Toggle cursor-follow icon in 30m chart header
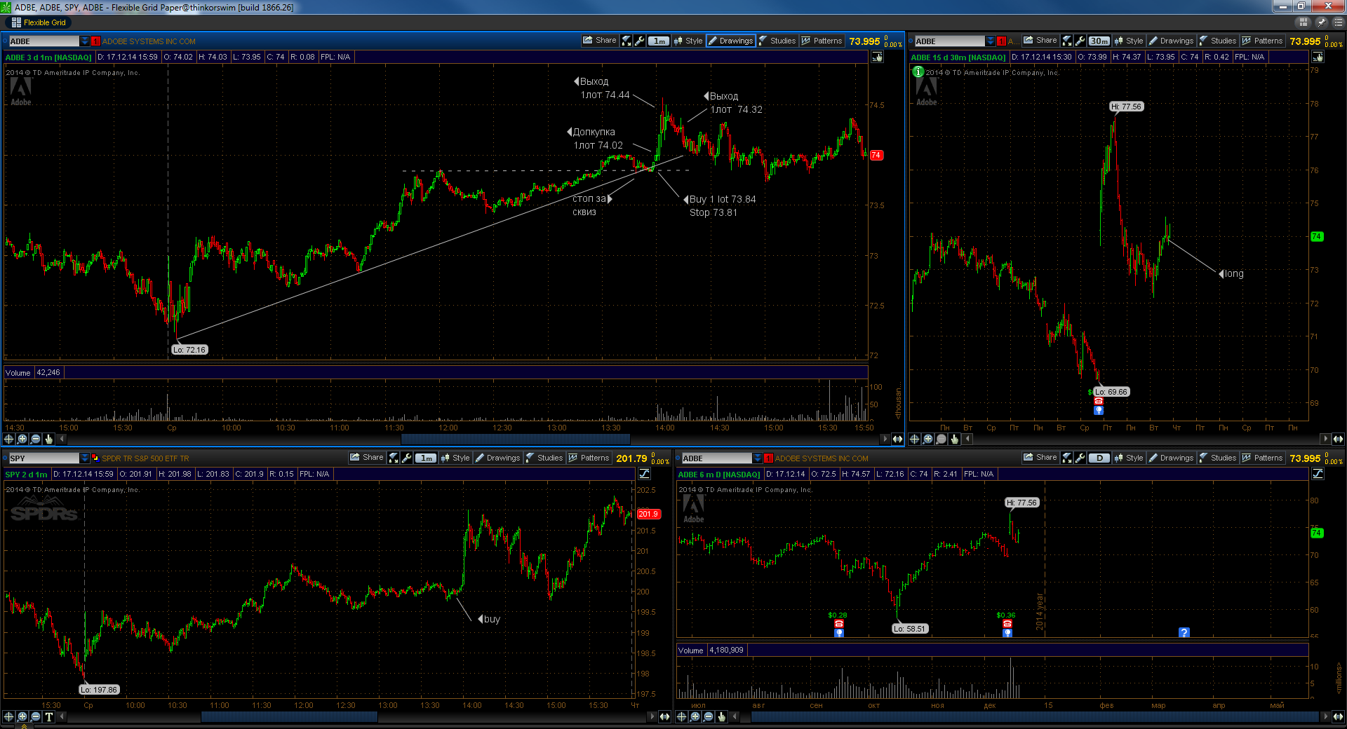1347x729 pixels. click(x=1318, y=57)
